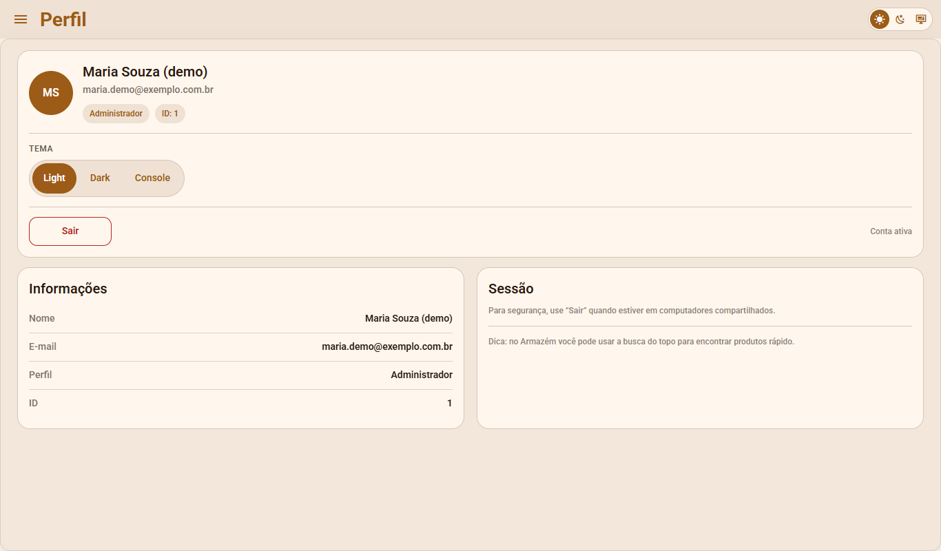
Task: Switch to light theme via sun icon
Action: pos(880,19)
